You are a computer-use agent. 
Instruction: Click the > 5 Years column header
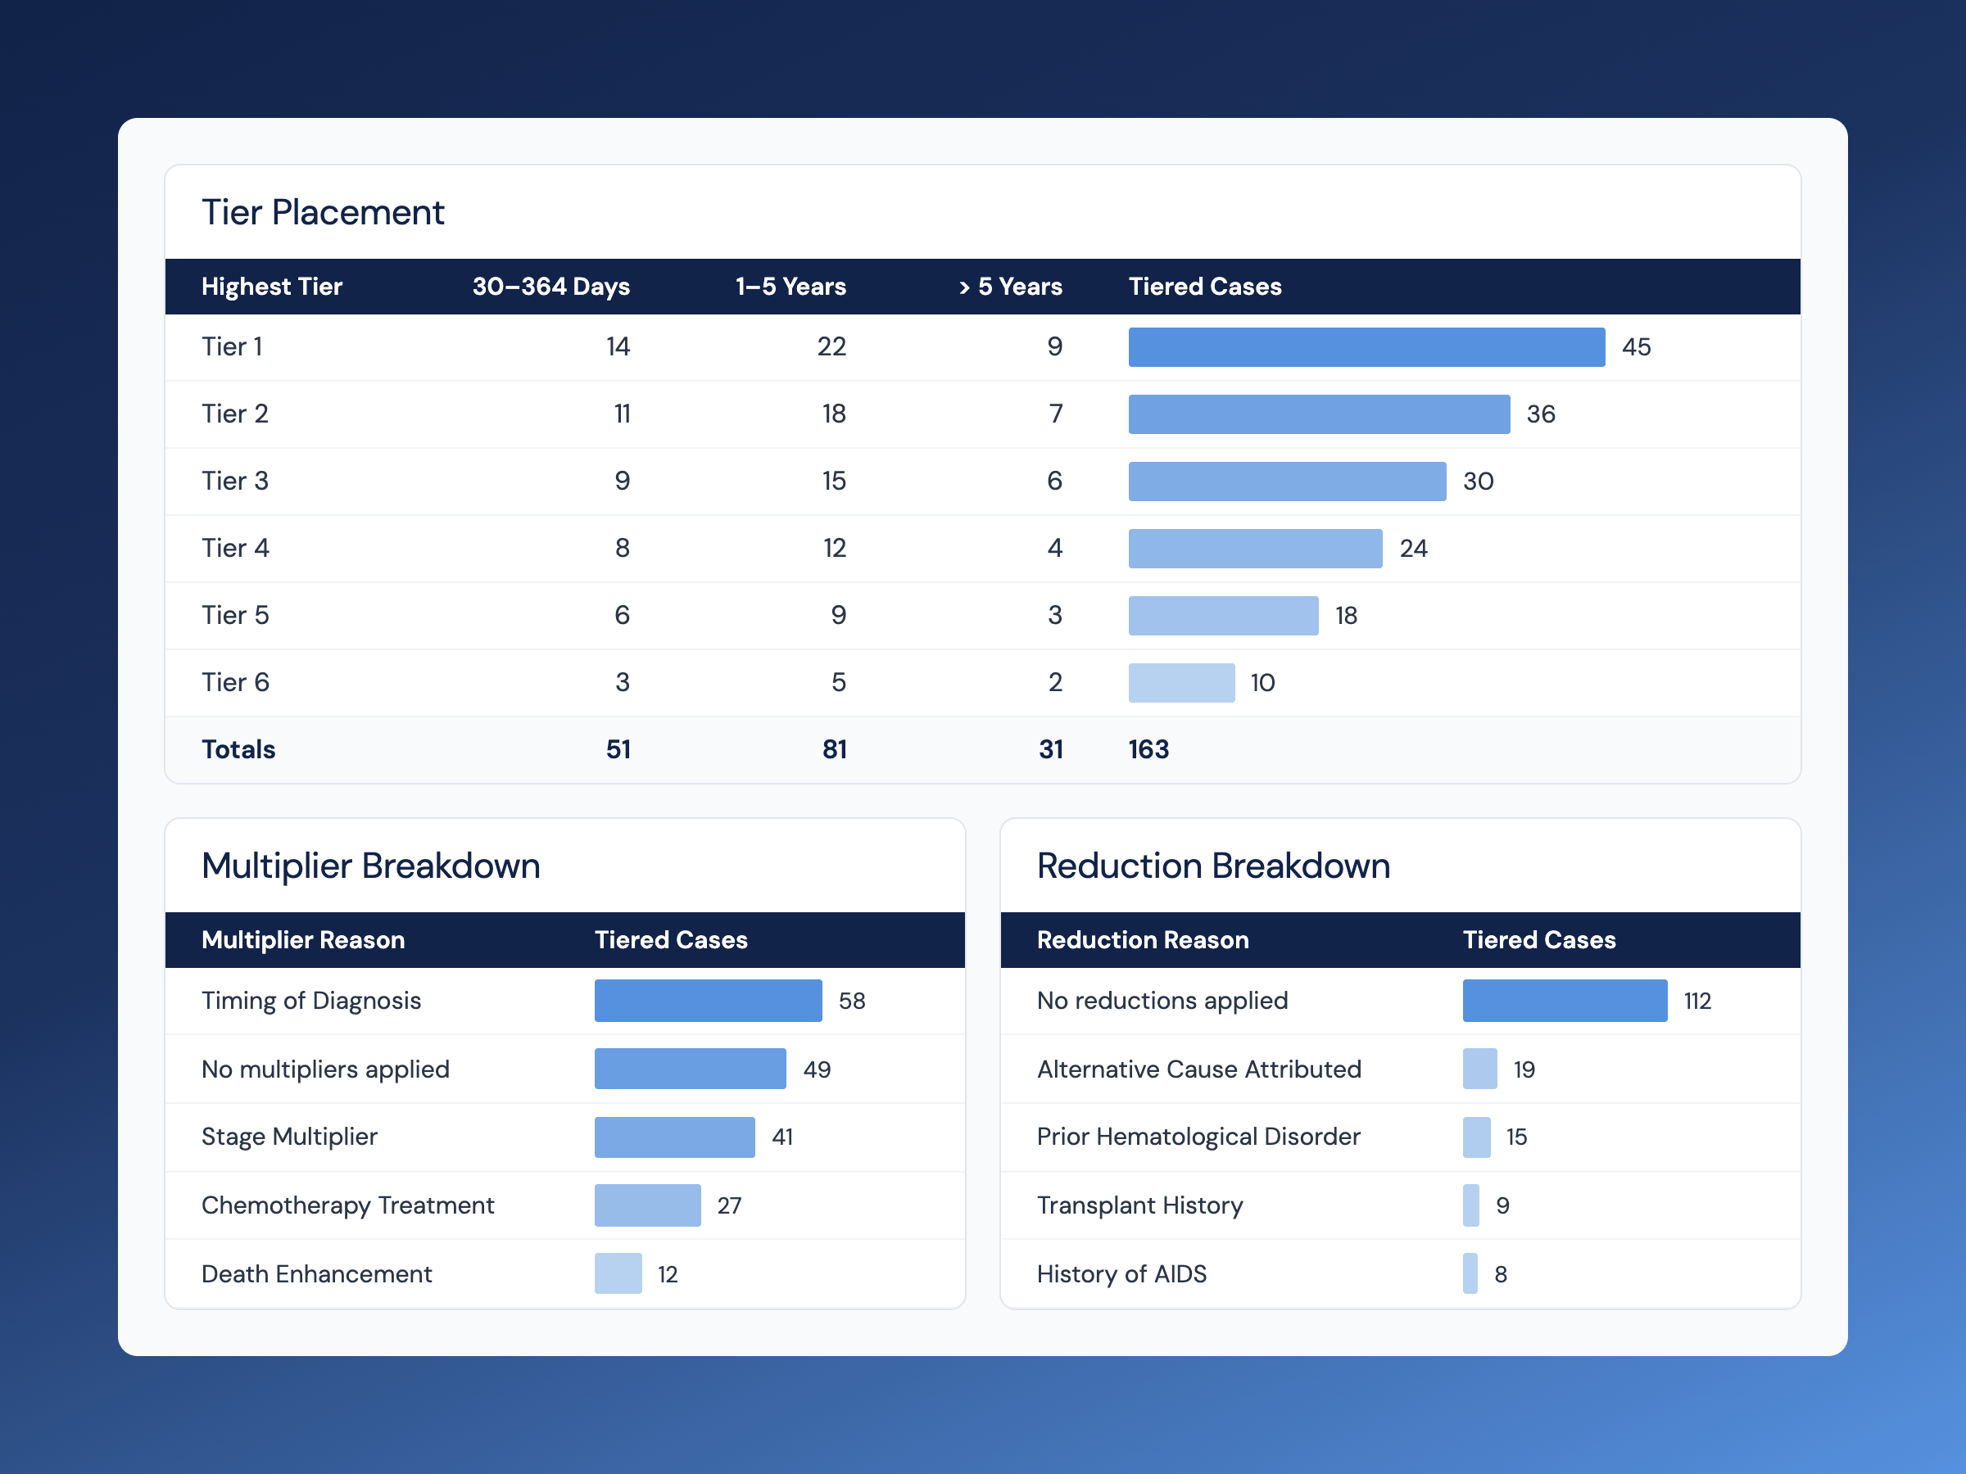pyautogui.click(x=1011, y=286)
